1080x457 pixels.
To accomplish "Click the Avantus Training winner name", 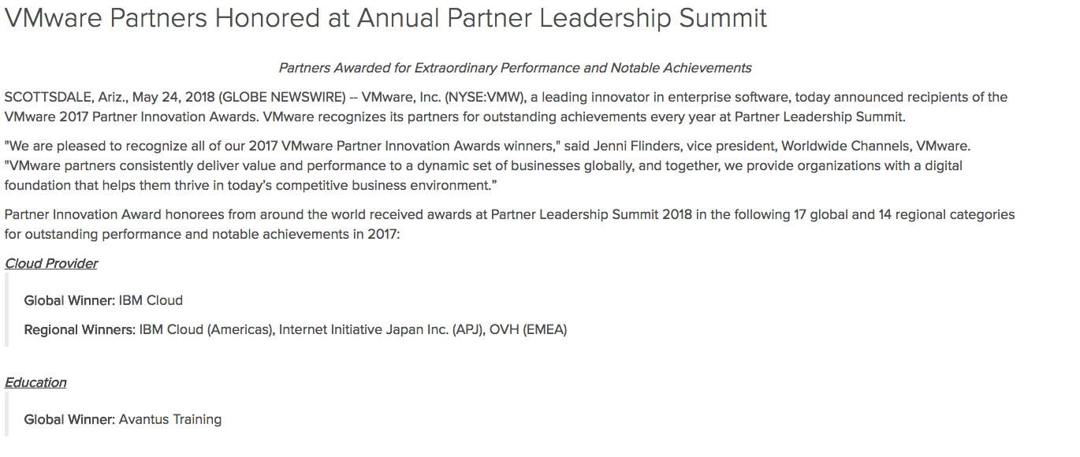I will [x=170, y=419].
